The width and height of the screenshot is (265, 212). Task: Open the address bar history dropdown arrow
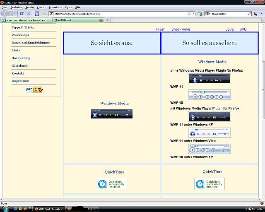(194, 14)
